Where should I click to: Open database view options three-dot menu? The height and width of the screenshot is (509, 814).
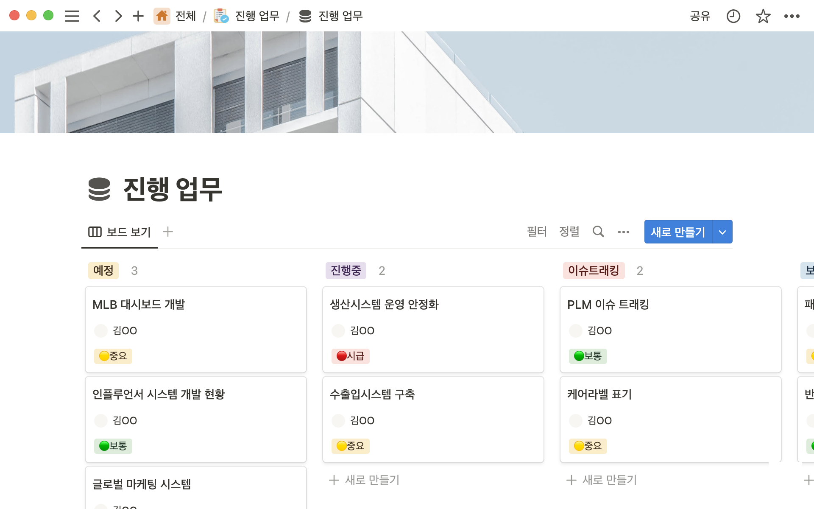click(623, 232)
